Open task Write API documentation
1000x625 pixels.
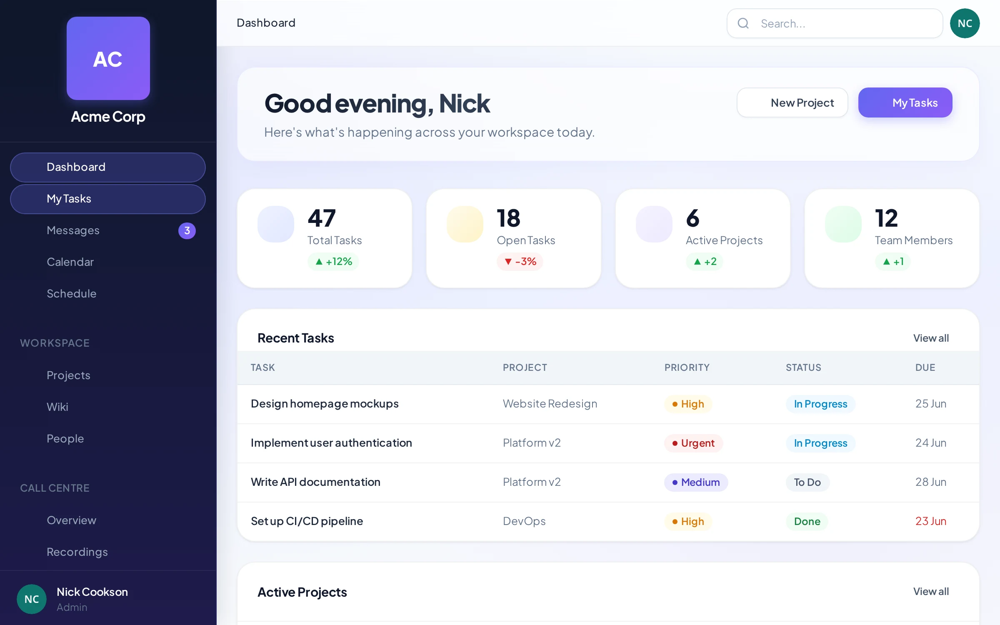(x=315, y=482)
